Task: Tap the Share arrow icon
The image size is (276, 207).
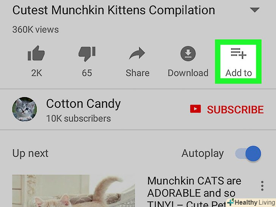Action: tap(137, 53)
